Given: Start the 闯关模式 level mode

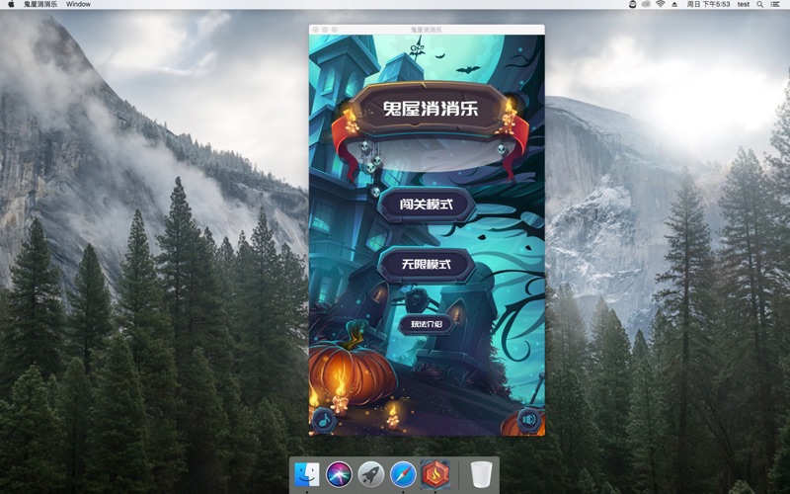Looking at the screenshot, I should pyautogui.click(x=427, y=205).
